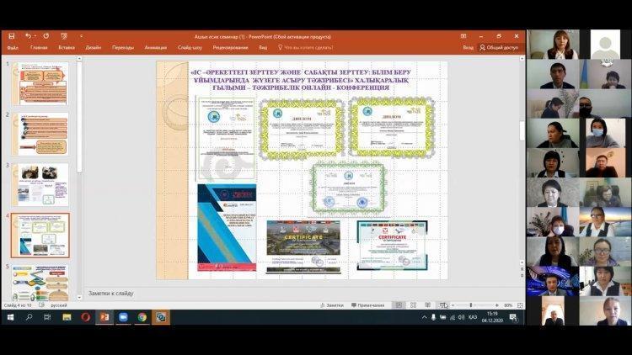Image resolution: width=632 pixels, height=355 pixels.
Task: Select slide 1 thumbnail
Action: click(40, 83)
